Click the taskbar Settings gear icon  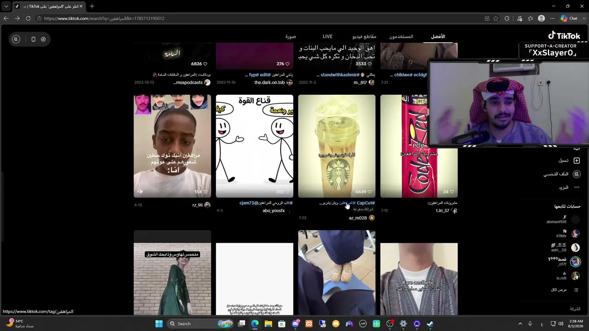(x=403, y=324)
